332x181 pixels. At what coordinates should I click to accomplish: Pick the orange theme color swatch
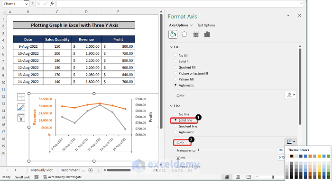(310, 156)
